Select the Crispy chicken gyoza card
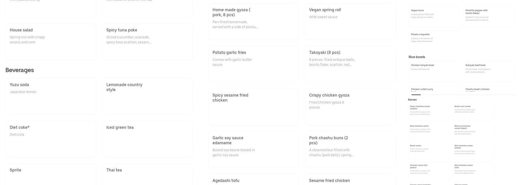This screenshot has height=185, width=519. pos(350,107)
